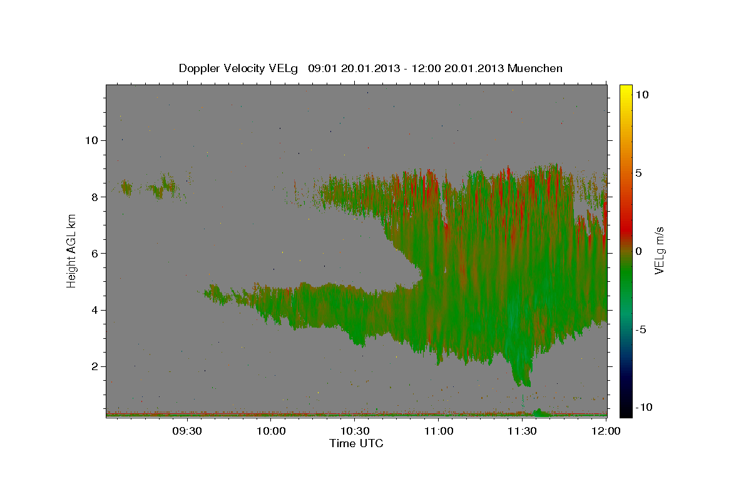
Task: Click the colorbar value 10 at top
Action: pos(641,94)
